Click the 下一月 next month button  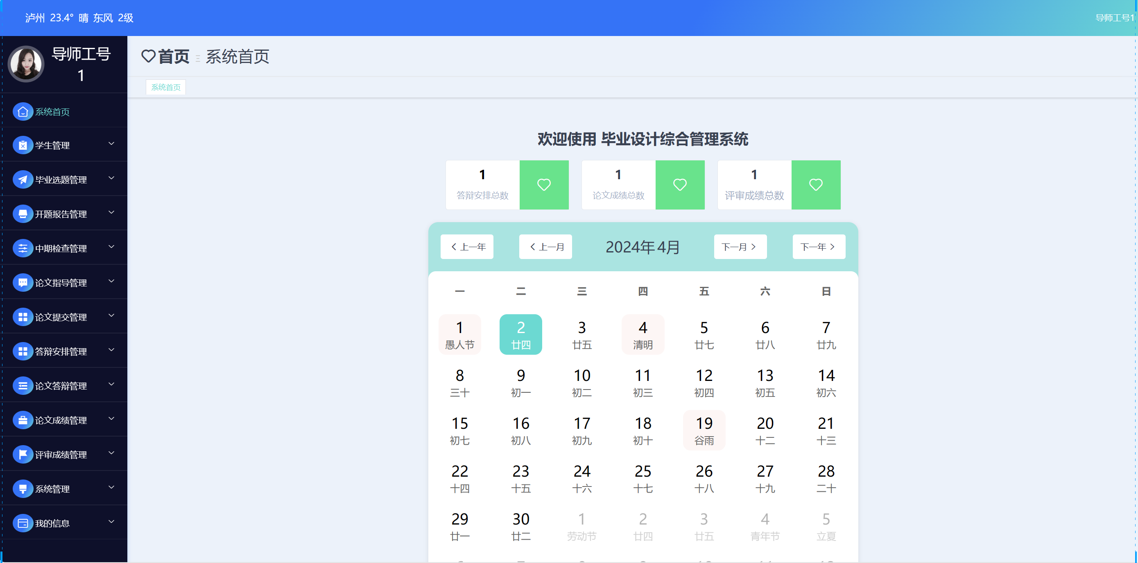[x=740, y=246]
